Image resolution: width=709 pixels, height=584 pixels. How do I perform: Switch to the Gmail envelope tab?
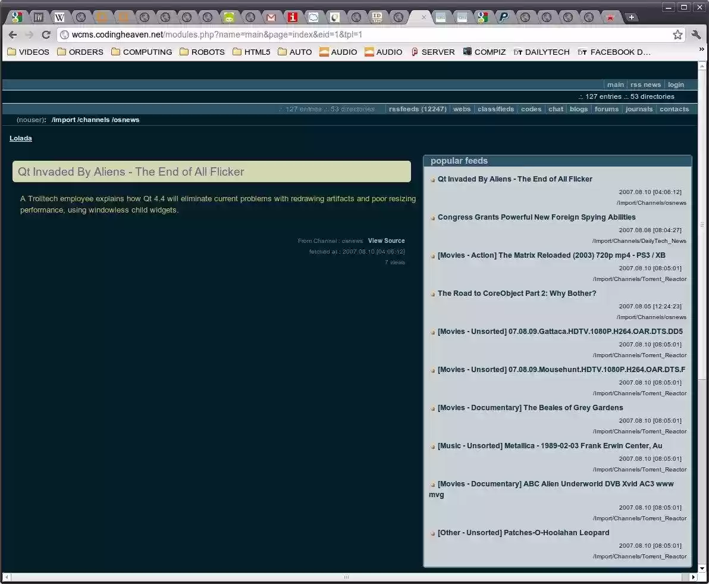[271, 17]
